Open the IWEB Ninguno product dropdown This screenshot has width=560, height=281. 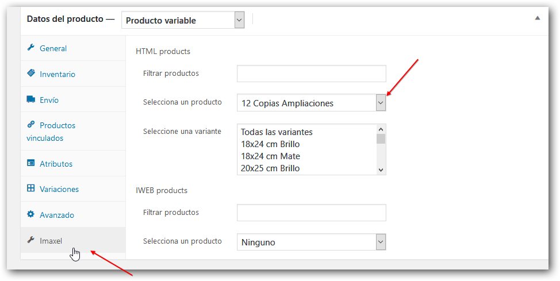pyautogui.click(x=312, y=242)
